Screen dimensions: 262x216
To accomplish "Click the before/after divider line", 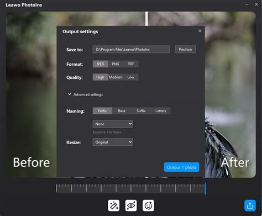I will 146,19.
